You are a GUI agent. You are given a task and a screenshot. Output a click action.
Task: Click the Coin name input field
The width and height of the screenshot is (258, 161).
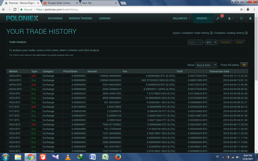195,42
